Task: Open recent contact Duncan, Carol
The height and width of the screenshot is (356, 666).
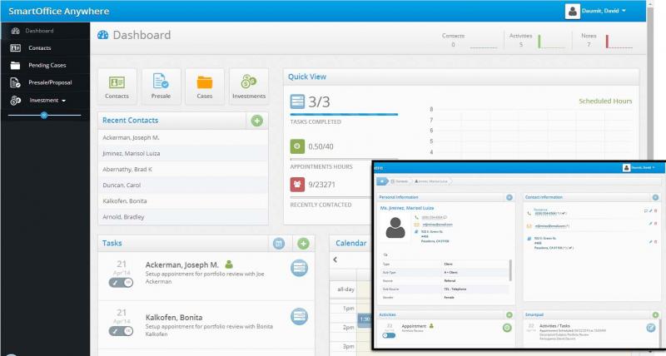Action: pos(183,185)
